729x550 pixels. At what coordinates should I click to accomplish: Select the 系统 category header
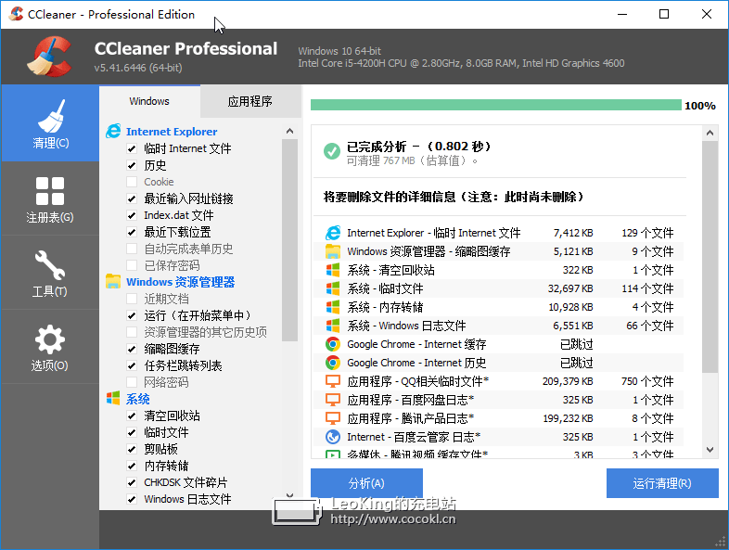coord(137,399)
